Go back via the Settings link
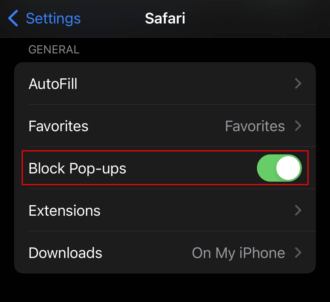Screen dimensions: 330x302 pyautogui.click(x=53, y=18)
